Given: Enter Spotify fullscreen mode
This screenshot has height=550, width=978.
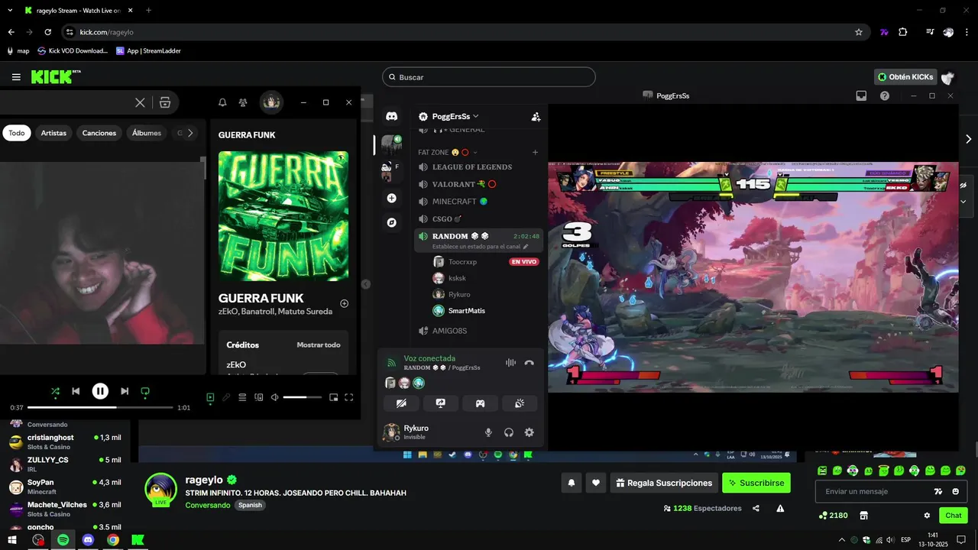Looking at the screenshot, I should [349, 397].
